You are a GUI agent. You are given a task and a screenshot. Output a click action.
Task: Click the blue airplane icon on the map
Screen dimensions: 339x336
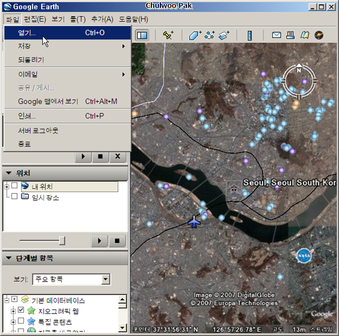tap(194, 222)
